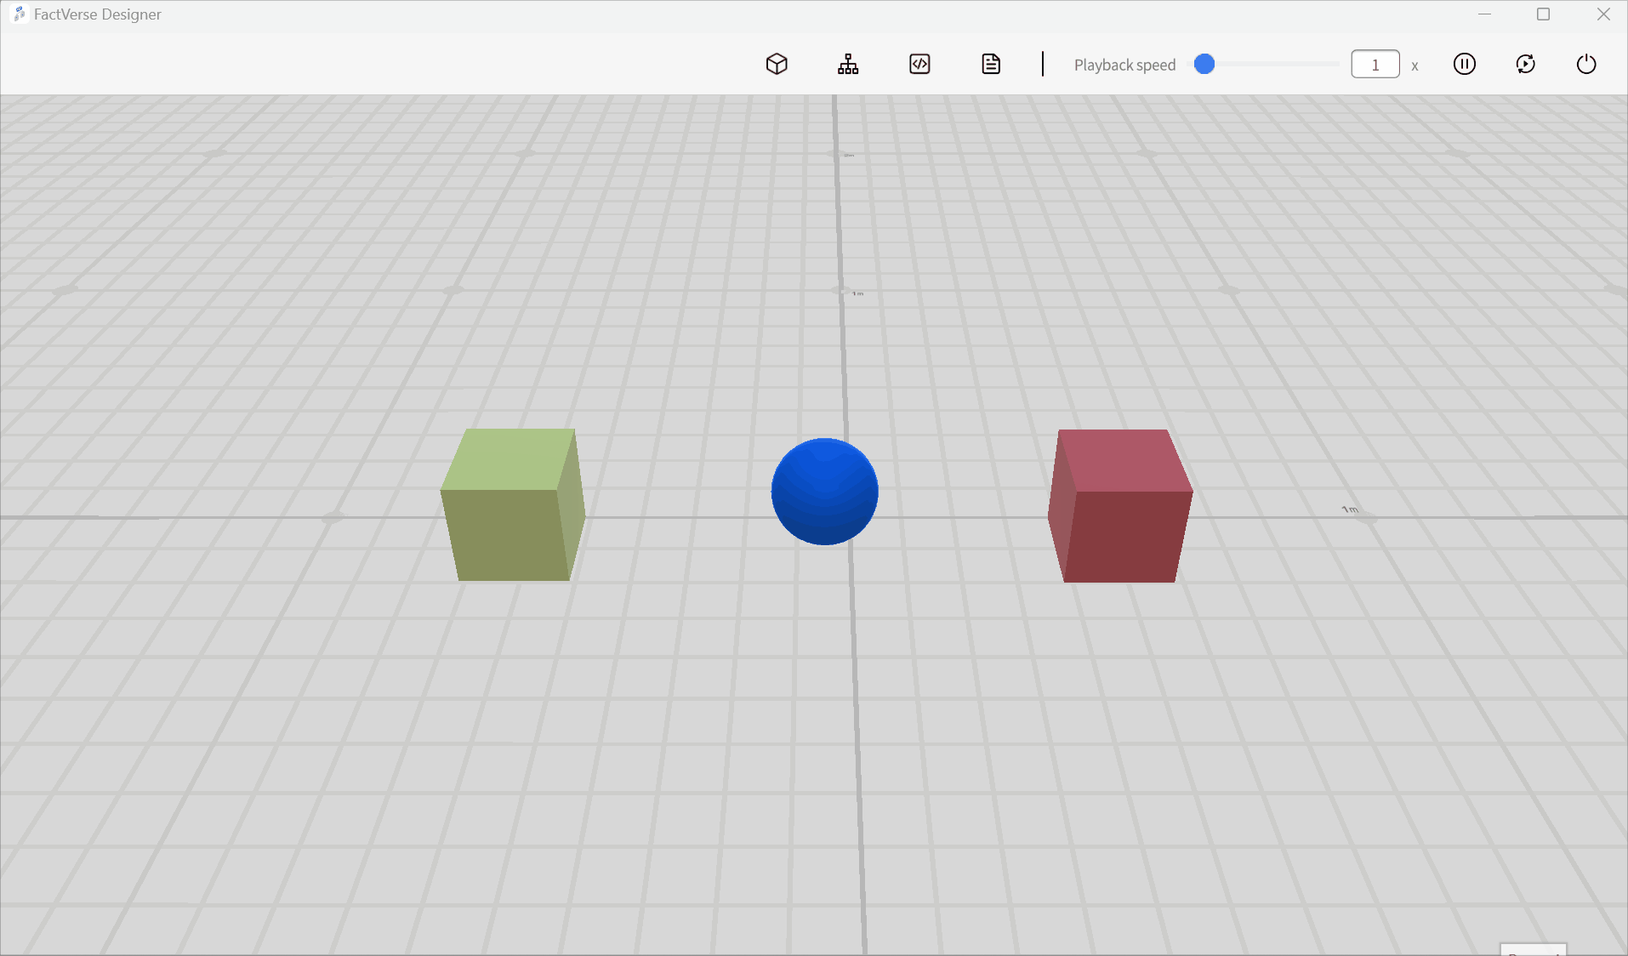This screenshot has height=956, width=1628.
Task: Open the scene hierarchy panel
Action: click(848, 64)
